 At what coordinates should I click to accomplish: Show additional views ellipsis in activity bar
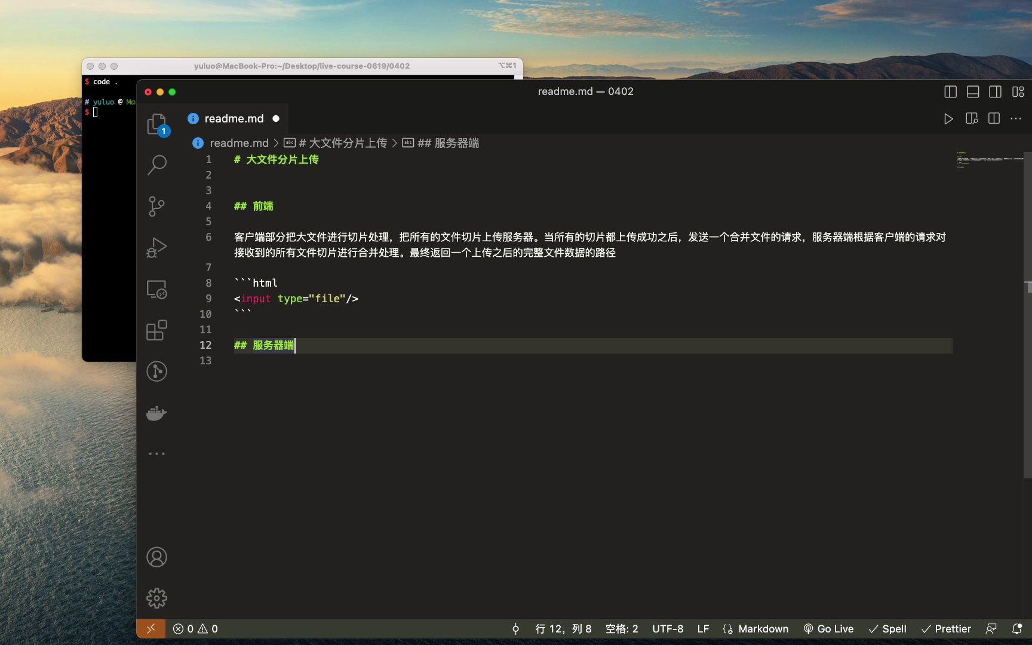(x=157, y=454)
